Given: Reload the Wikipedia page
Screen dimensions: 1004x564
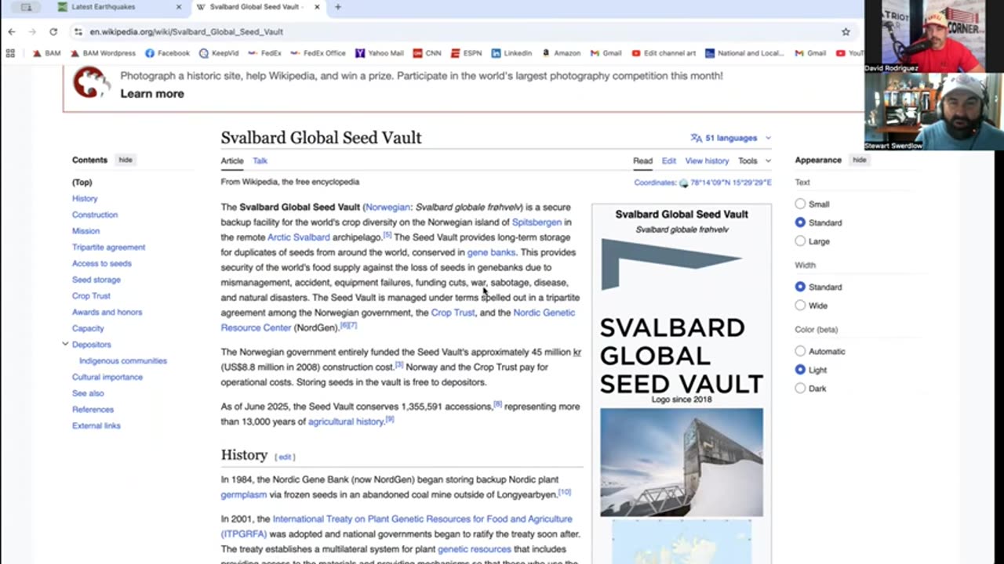Looking at the screenshot, I should point(53,32).
